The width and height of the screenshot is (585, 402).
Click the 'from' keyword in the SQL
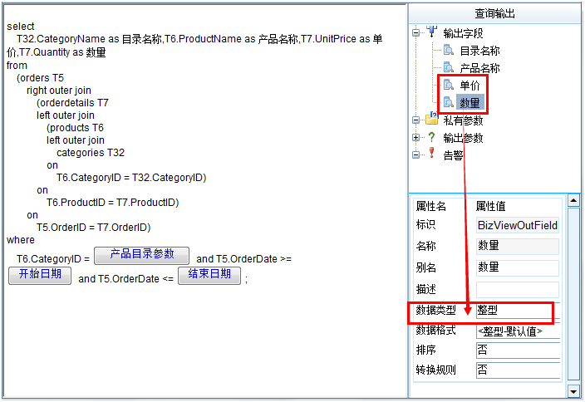pos(17,66)
